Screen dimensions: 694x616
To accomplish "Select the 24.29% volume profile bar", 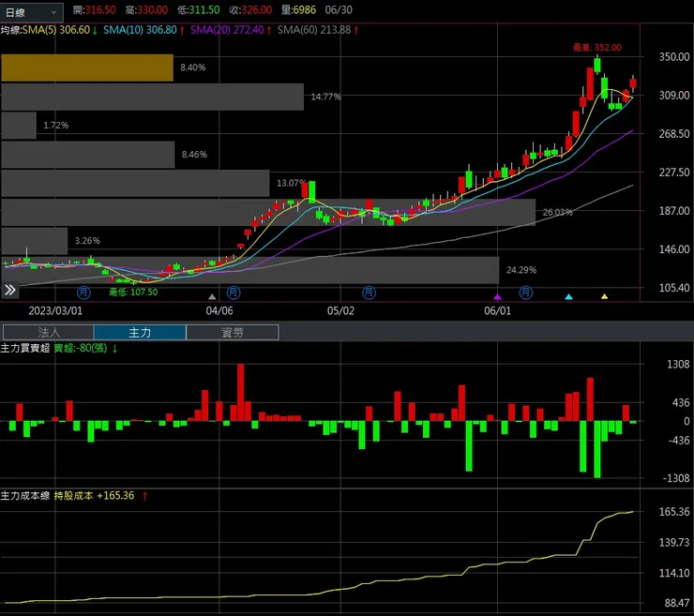I will click(250, 270).
